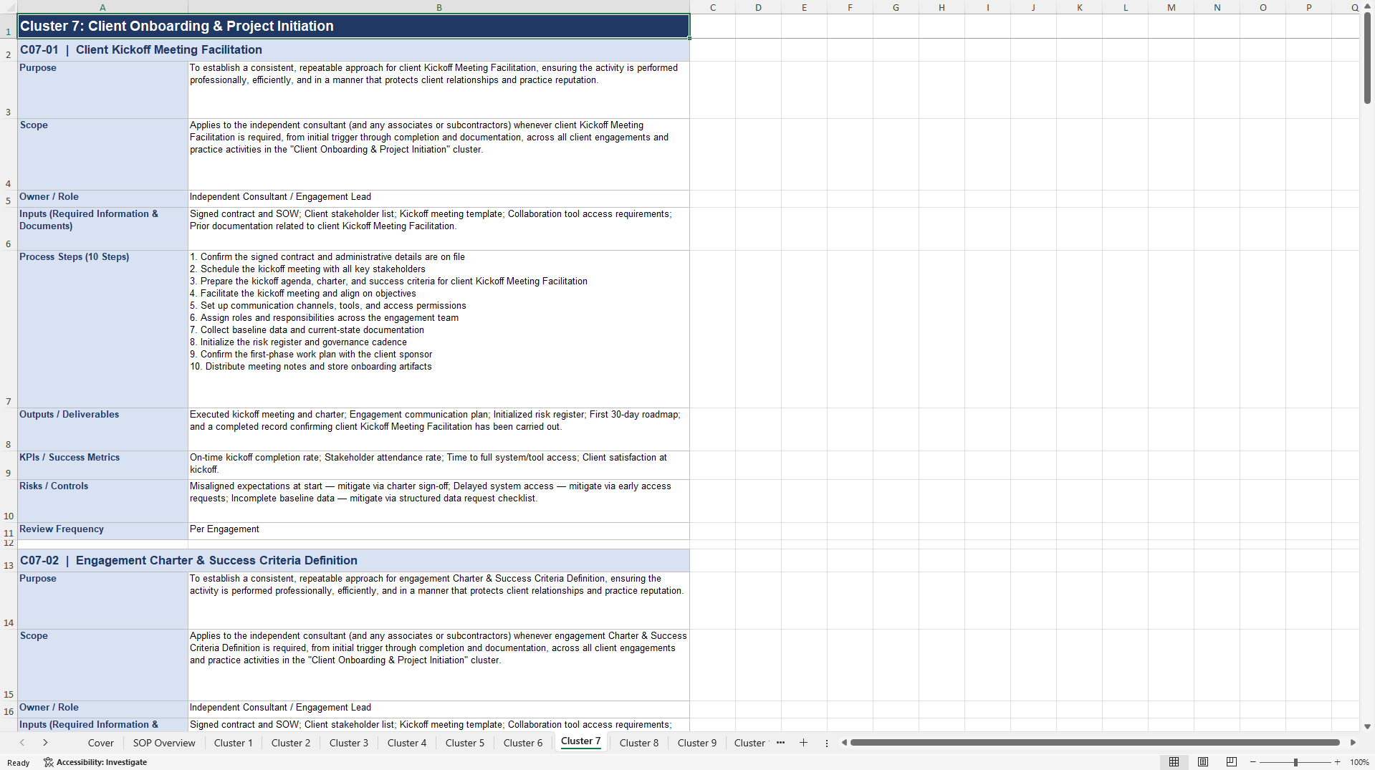Select C07-02 Engagement Charter heading cell
The width and height of the screenshot is (1375, 770).
pos(353,560)
